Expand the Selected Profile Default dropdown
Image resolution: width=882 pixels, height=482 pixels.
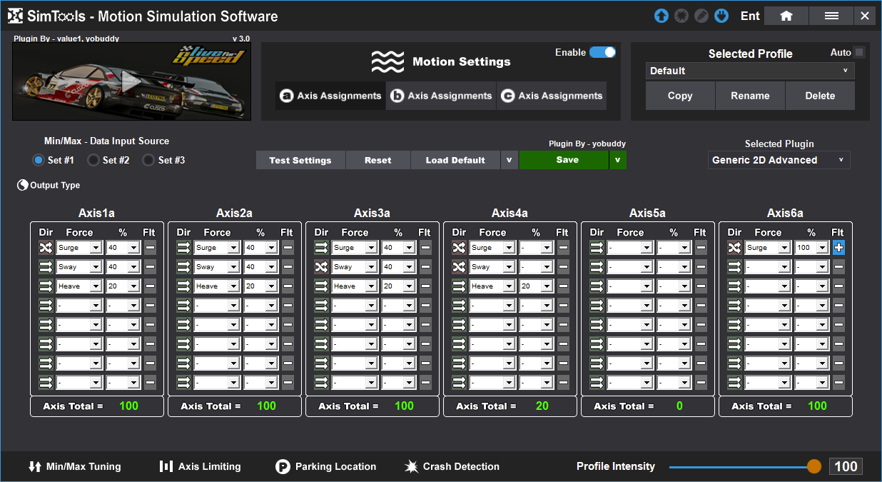tap(750, 71)
